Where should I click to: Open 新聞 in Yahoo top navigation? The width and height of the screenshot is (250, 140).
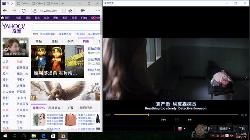(28, 18)
